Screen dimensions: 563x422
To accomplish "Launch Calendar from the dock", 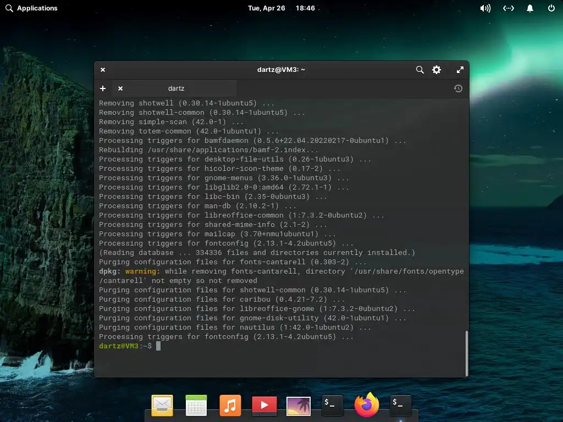I will 196,406.
